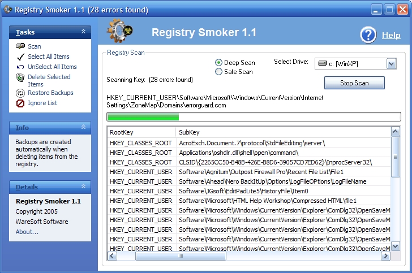Image resolution: width=412 pixels, height=273 pixels.
Task: Click the drive icon in the Select Drive box
Action: tap(322, 63)
